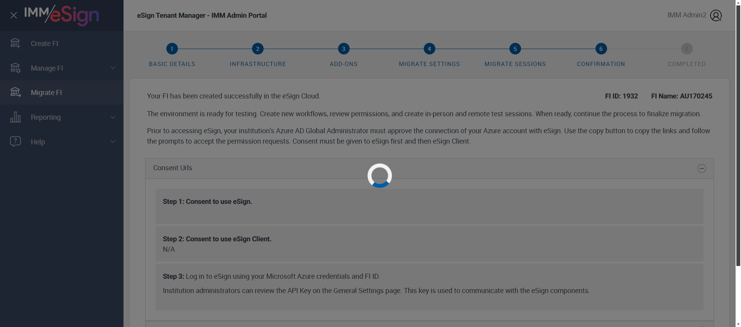Image resolution: width=741 pixels, height=327 pixels.
Task: Click the eSign Tenant Manager page title
Action: pos(202,15)
